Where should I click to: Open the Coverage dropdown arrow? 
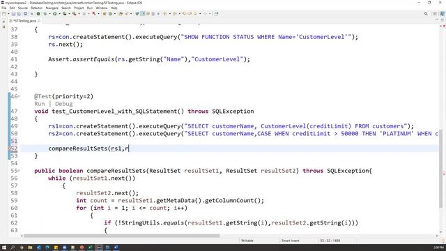(69, 14)
